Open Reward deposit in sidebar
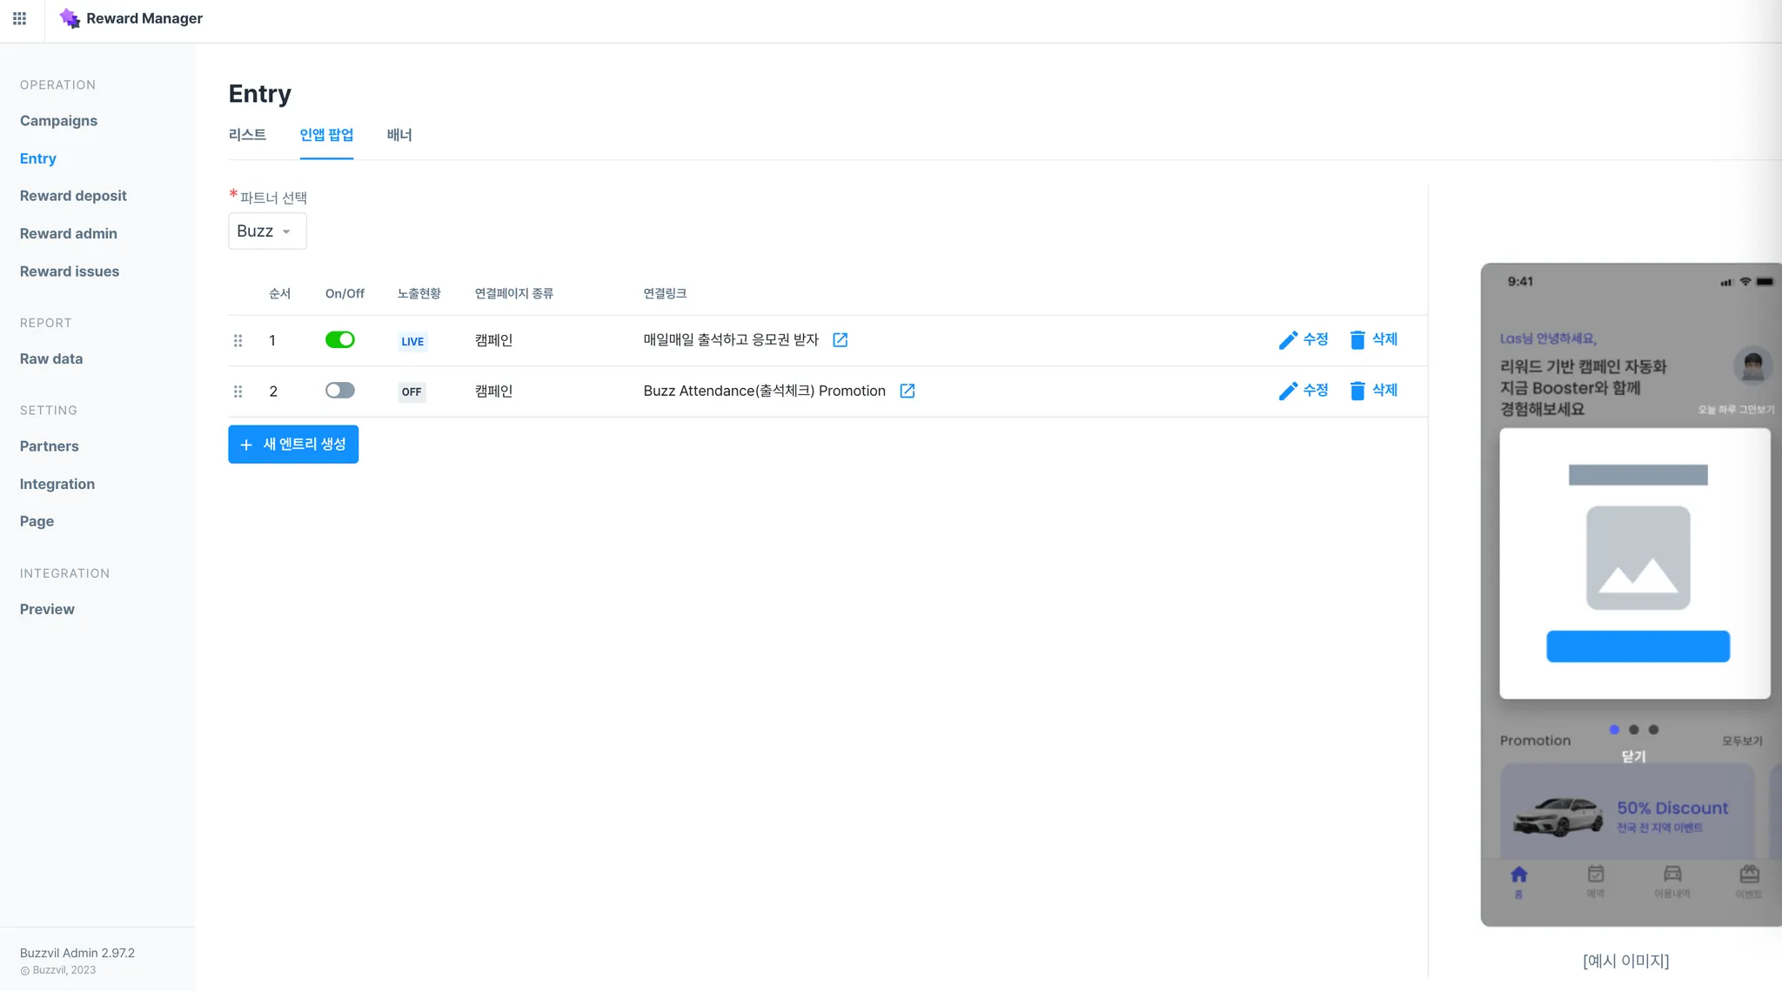Screen dimensions: 1782x991 73,196
